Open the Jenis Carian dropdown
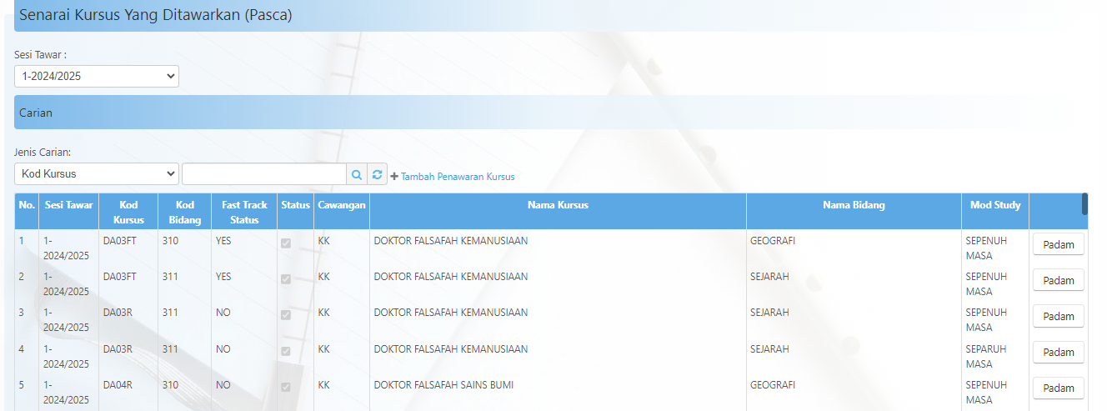This screenshot has width=1107, height=411. tap(97, 174)
